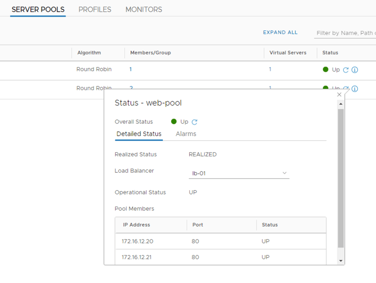This screenshot has width=376, height=283.
Task: Click the chevron beside lb-01
Action: point(284,173)
